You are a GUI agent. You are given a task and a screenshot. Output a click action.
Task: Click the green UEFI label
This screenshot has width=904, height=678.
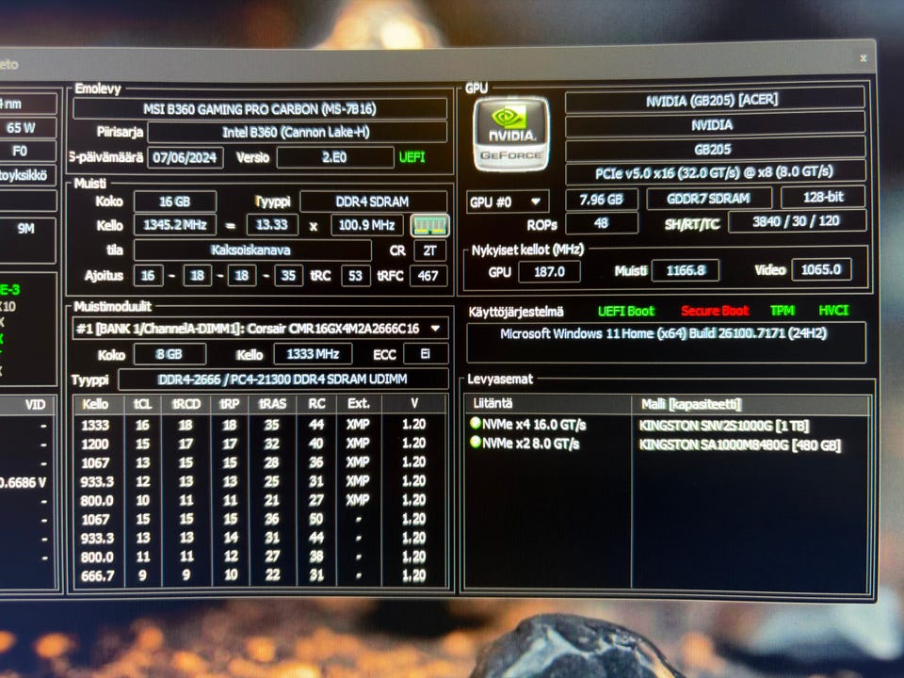tap(412, 157)
